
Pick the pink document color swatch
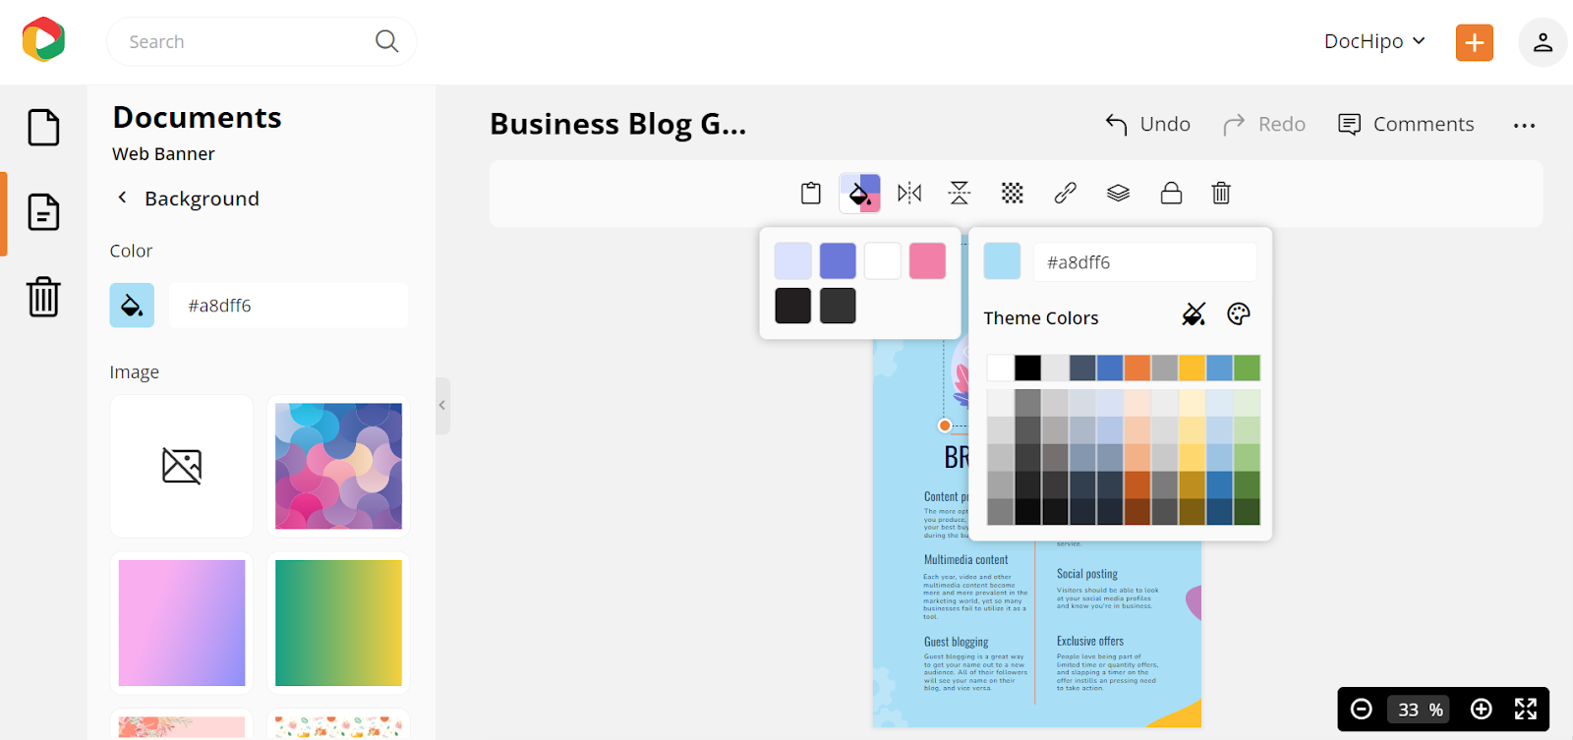point(927,261)
